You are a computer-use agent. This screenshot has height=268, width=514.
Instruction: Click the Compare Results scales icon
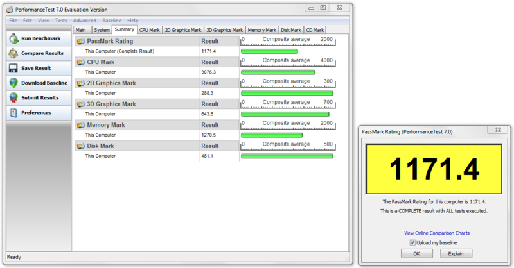(x=13, y=53)
